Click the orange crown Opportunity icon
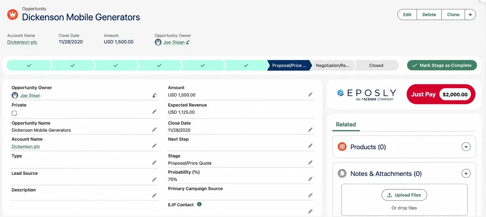 [13, 15]
